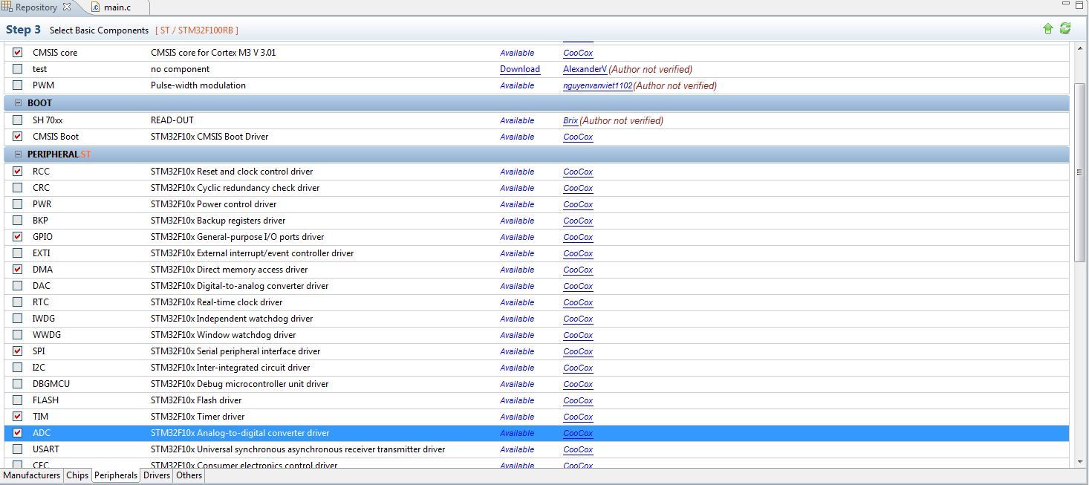
Task: Click CooCox link in the ADC row
Action: (578, 433)
